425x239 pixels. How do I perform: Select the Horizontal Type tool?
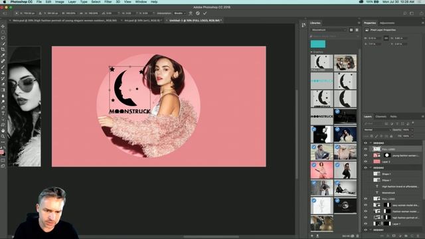[3, 114]
